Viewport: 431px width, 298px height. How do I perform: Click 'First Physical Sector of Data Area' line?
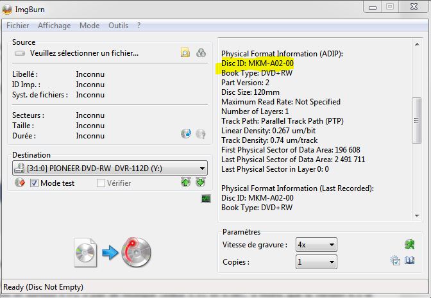click(291, 150)
